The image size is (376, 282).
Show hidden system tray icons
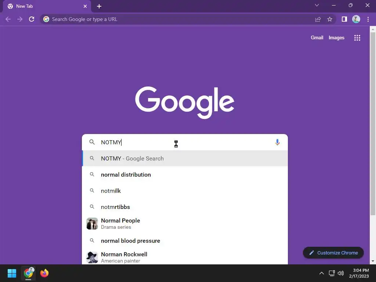(x=322, y=273)
